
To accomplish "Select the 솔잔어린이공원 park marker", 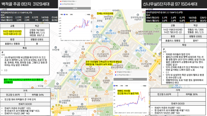I will tap(114, 44).
